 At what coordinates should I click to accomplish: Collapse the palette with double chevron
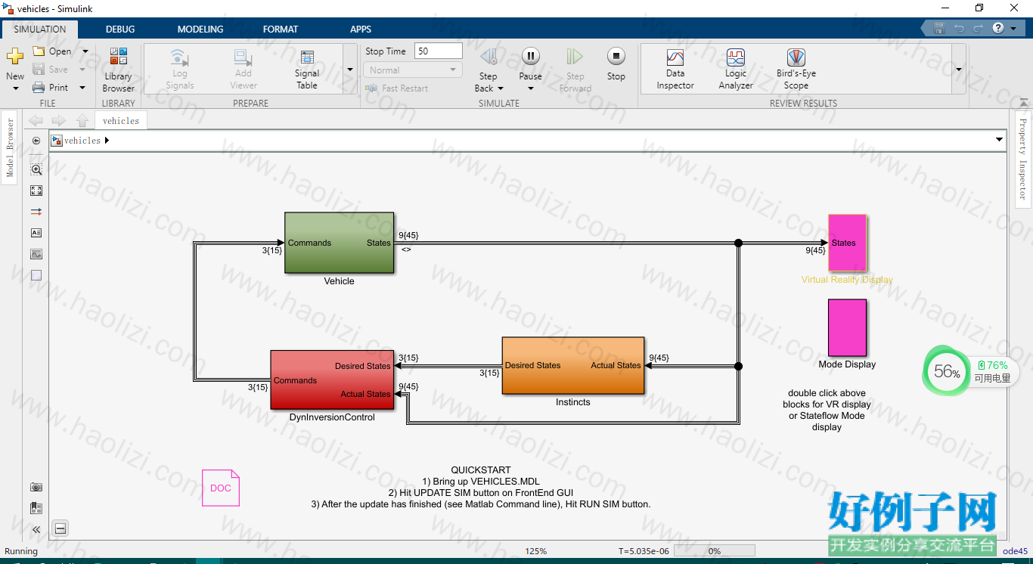[36, 529]
